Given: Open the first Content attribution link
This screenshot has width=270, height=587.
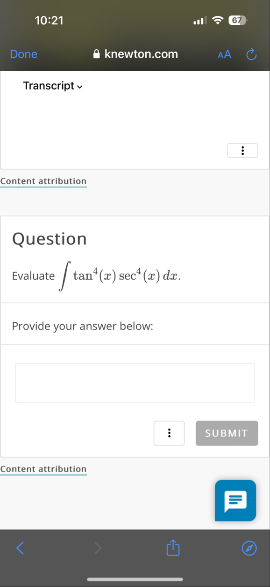Looking at the screenshot, I should [43, 181].
